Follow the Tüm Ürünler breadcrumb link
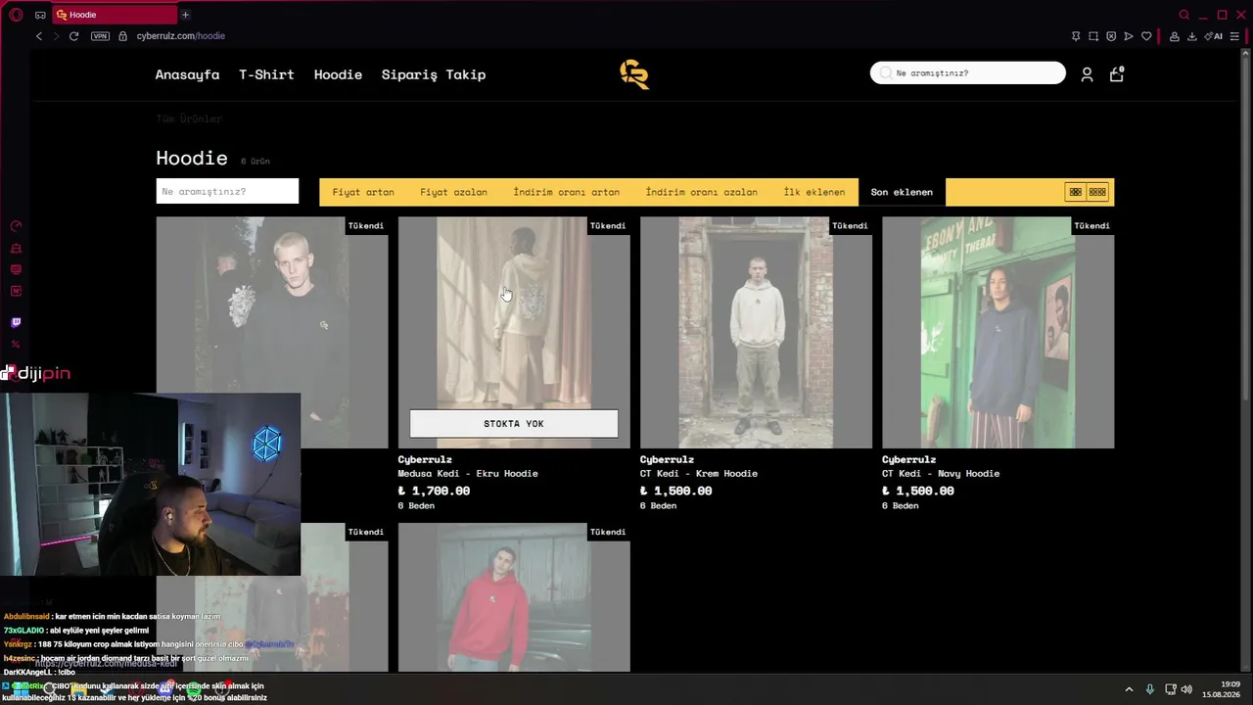 pos(189,118)
